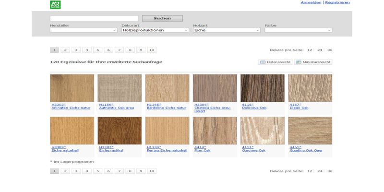
Task: Open the Arlington Eiche natur thumbnail
Action: pos(72,88)
